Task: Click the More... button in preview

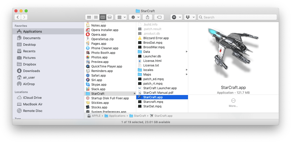Action: (x=233, y=103)
